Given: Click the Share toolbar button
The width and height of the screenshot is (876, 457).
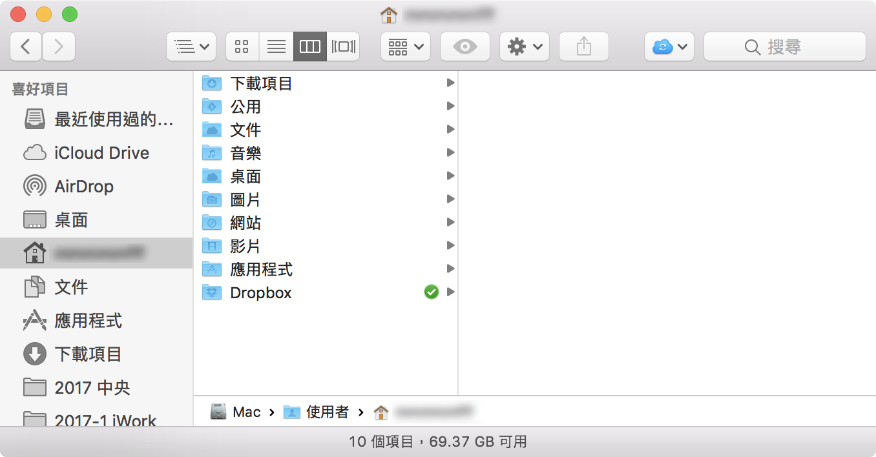Looking at the screenshot, I should [x=583, y=46].
